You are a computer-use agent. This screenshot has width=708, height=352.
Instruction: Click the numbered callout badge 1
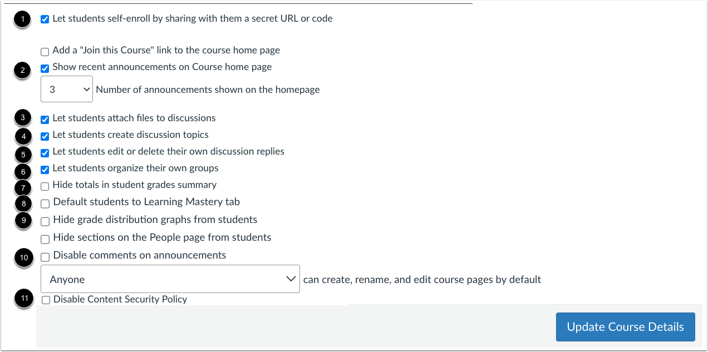22,18
